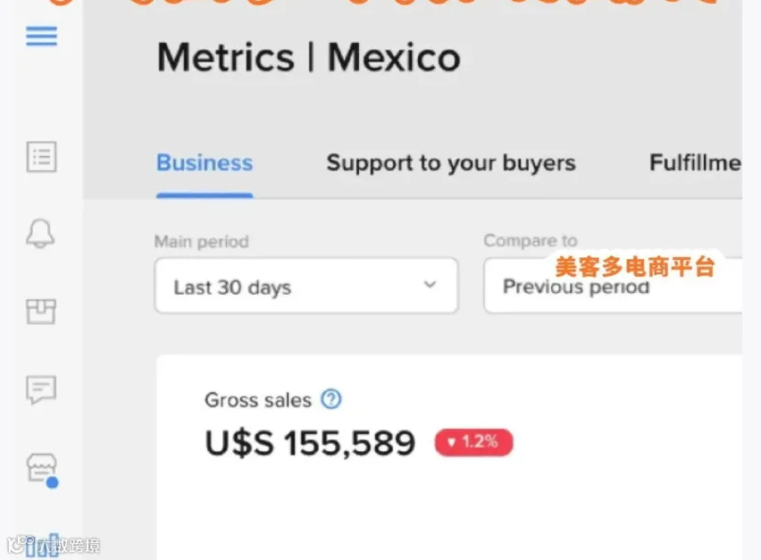
Task: Open the hamburger menu icon
Action: [41, 37]
